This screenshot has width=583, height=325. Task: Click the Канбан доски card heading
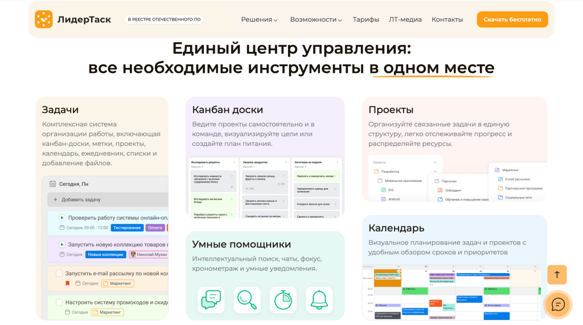point(228,110)
